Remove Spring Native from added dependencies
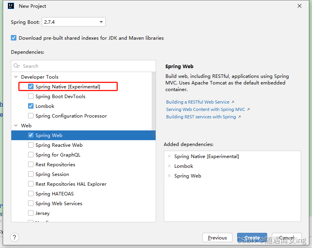The height and width of the screenshot is (248, 312). click(169, 156)
